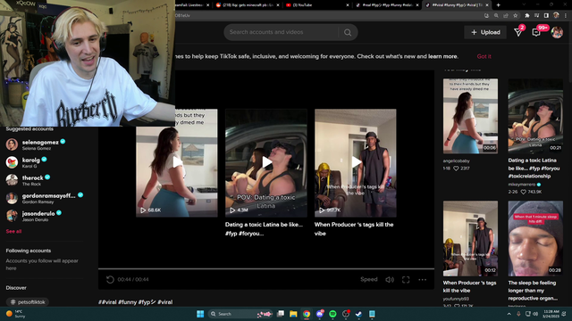This screenshot has height=321, width=572.
Task: Click 'See all' suggested accounts
Action: pos(13,232)
